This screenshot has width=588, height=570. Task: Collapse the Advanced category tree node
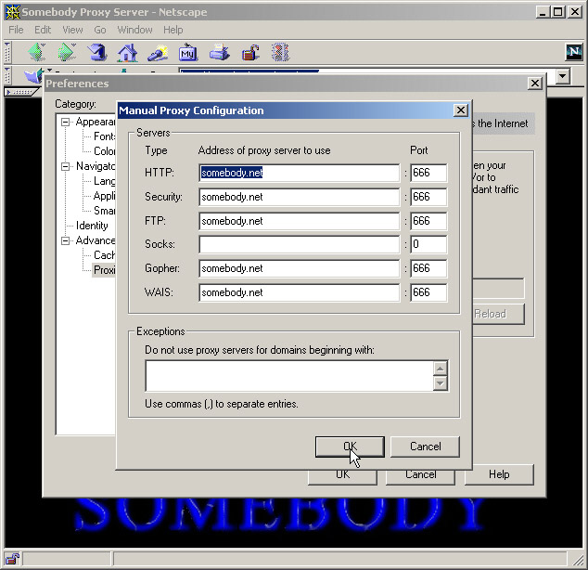pos(66,240)
